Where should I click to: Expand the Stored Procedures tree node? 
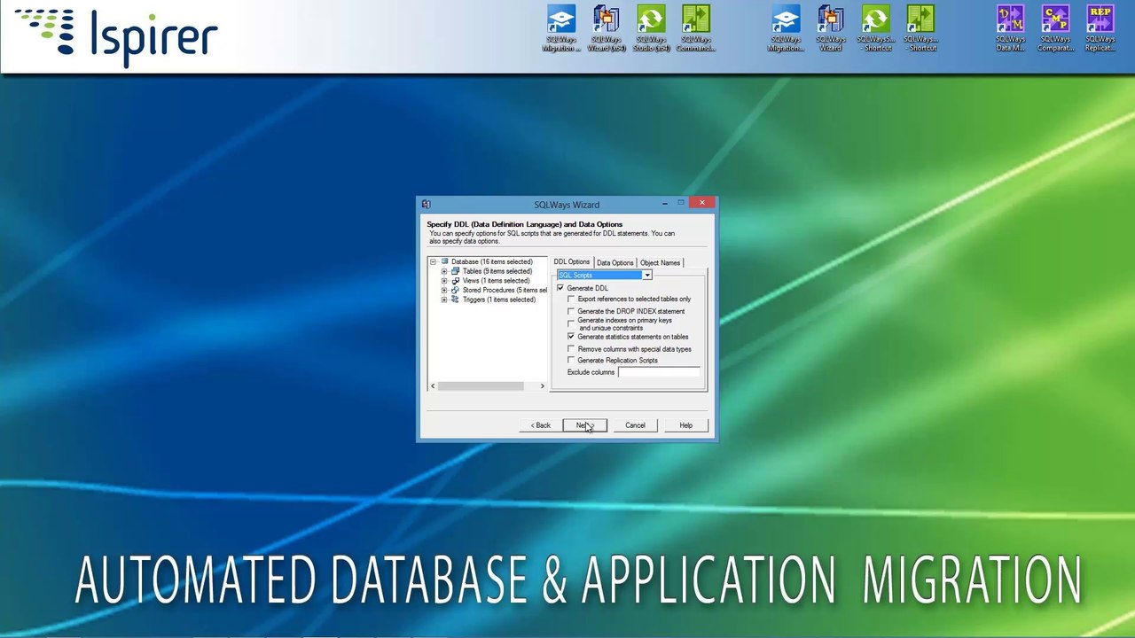click(444, 290)
